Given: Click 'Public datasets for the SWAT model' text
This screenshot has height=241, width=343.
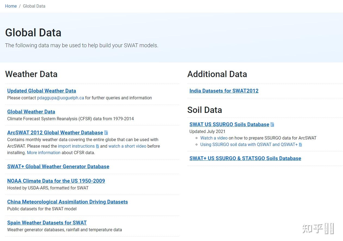Looking at the screenshot, I should 42,209.
